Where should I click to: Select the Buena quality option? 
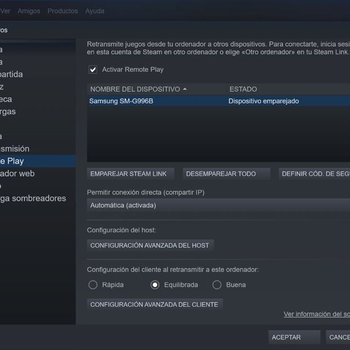(x=217, y=285)
